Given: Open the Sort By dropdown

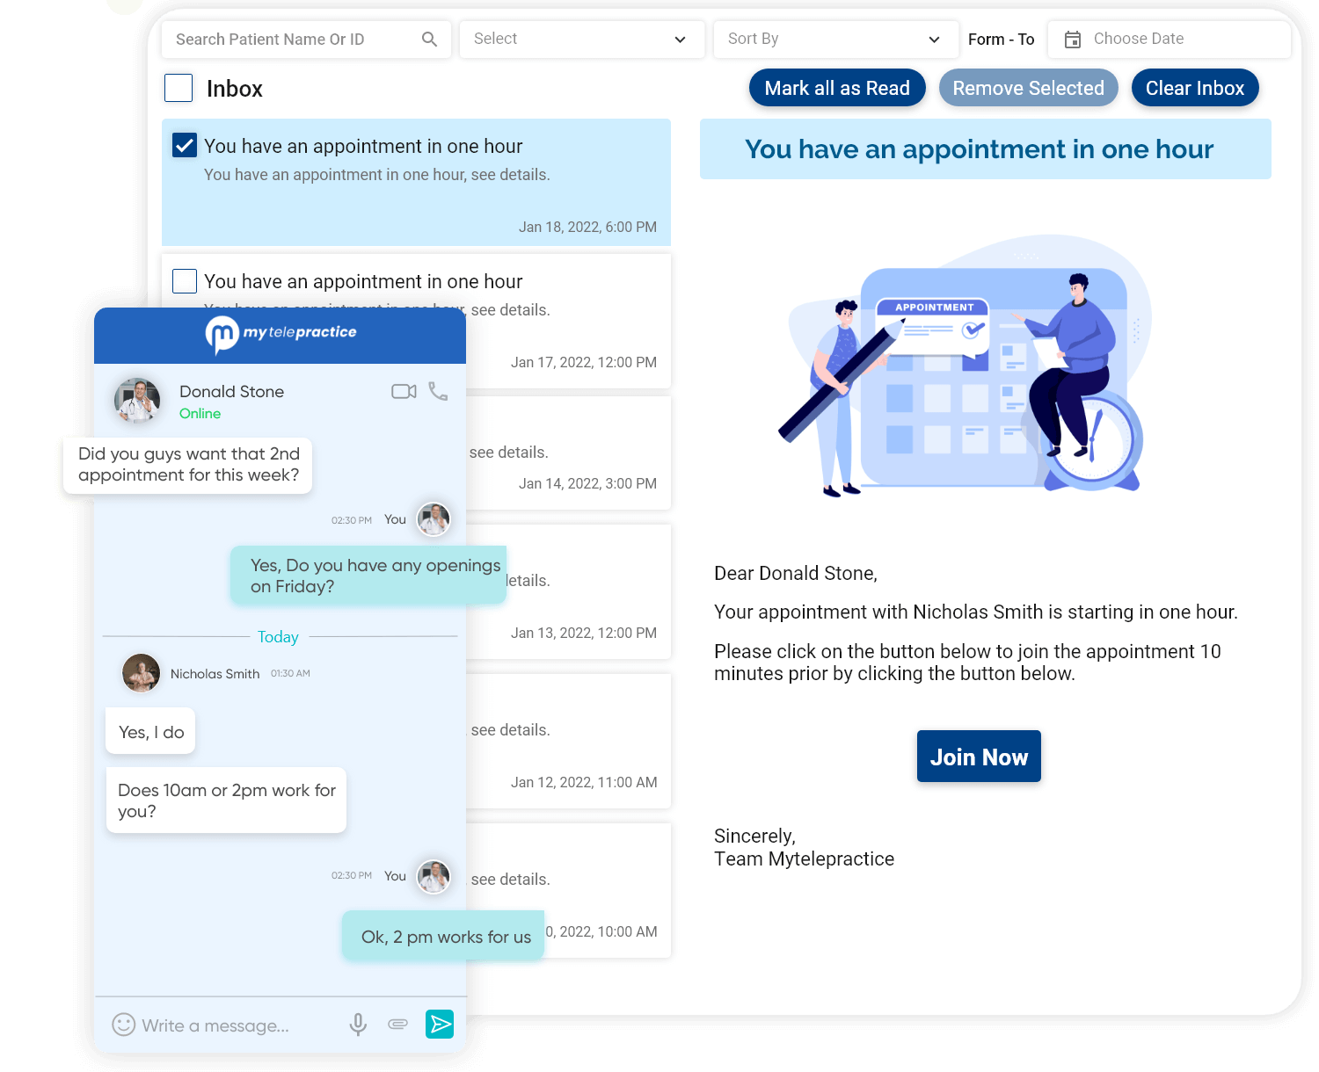Looking at the screenshot, I should (x=834, y=39).
